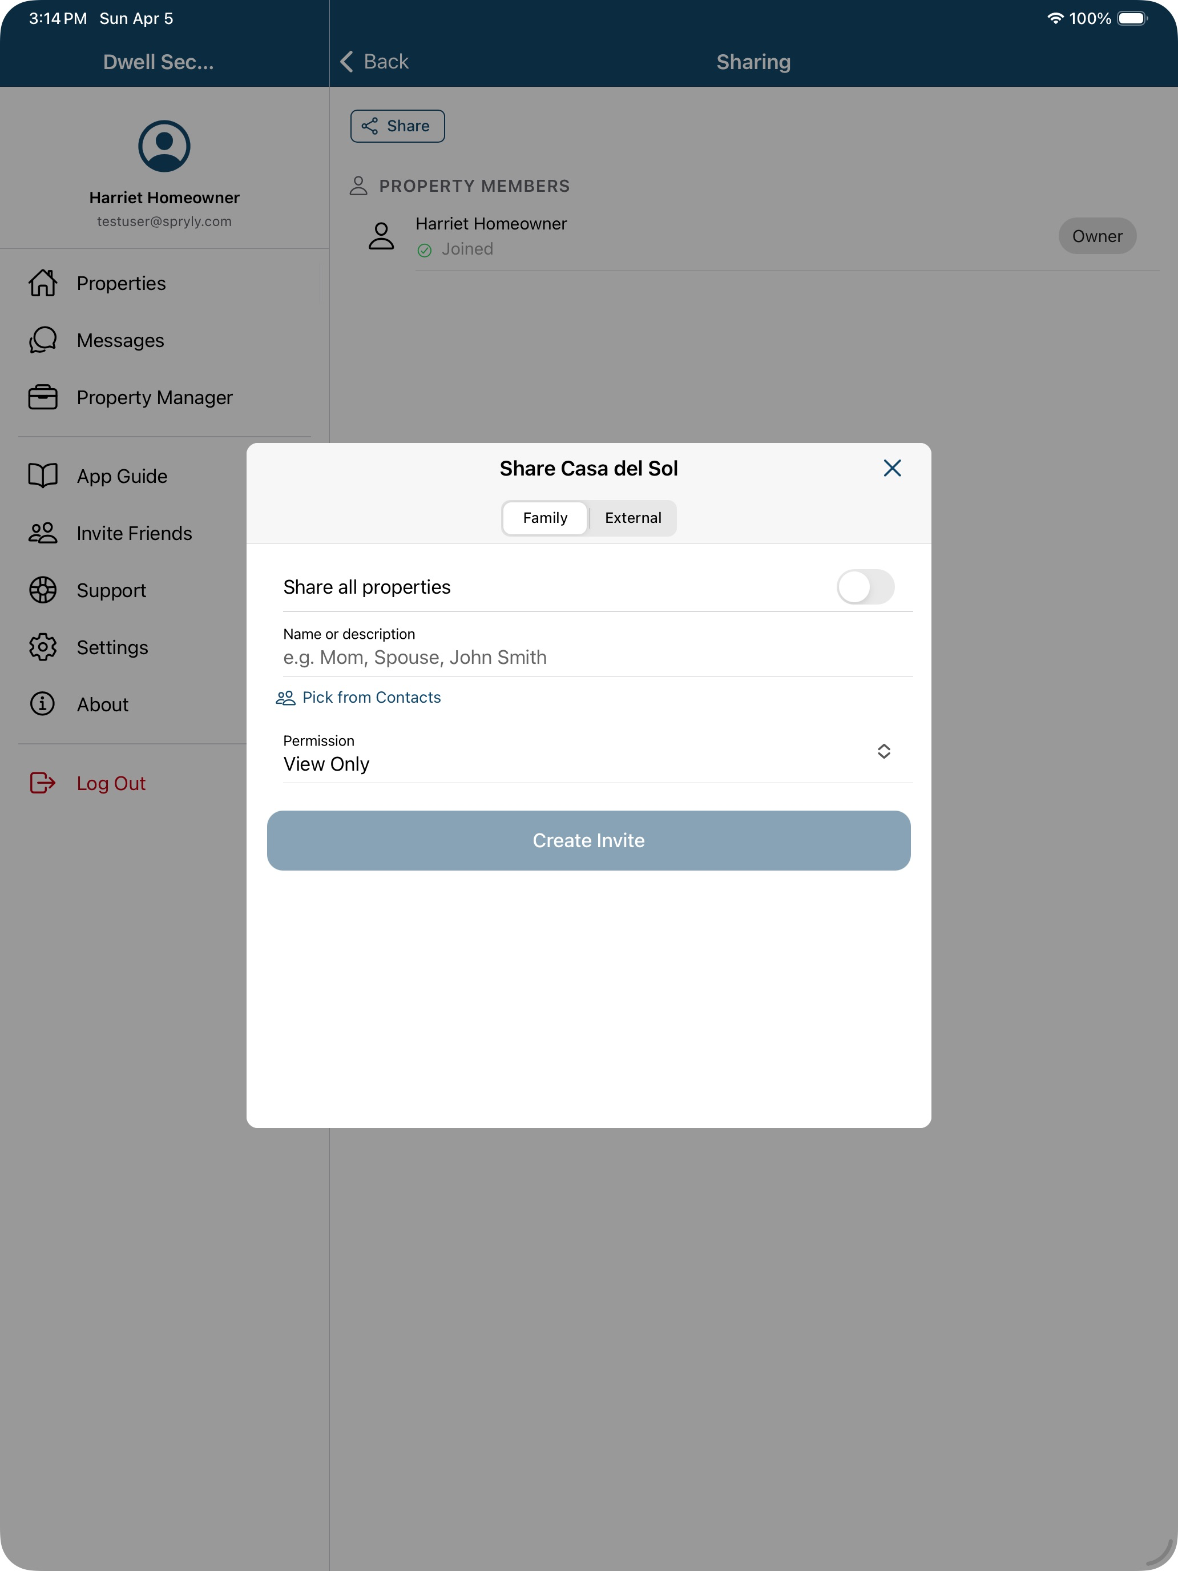This screenshot has width=1178, height=1571.
Task: Open the profile avatar in sidebar
Action: click(164, 146)
